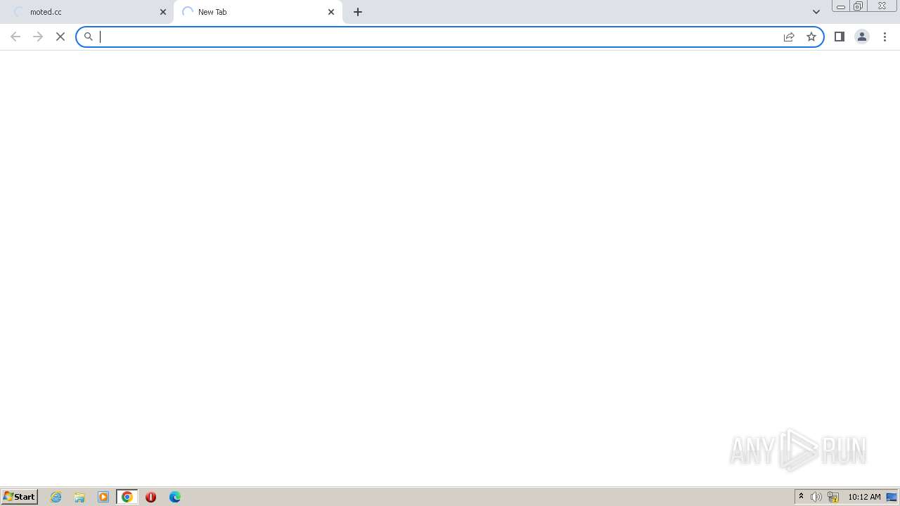The height and width of the screenshot is (506, 900).
Task: Open the clock showing 10:12 AM
Action: [x=864, y=497]
